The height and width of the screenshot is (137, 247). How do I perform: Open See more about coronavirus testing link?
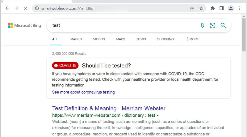83,92
